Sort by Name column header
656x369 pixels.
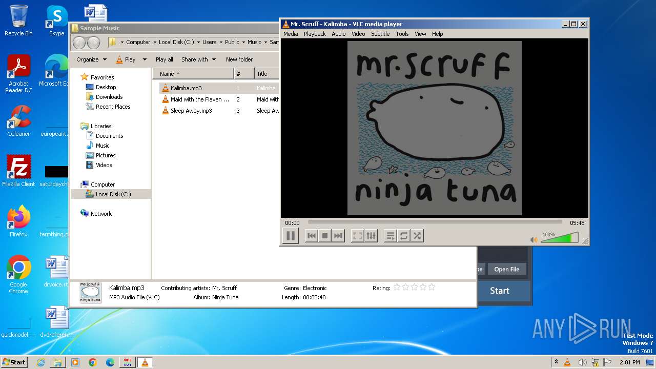[x=193, y=74]
